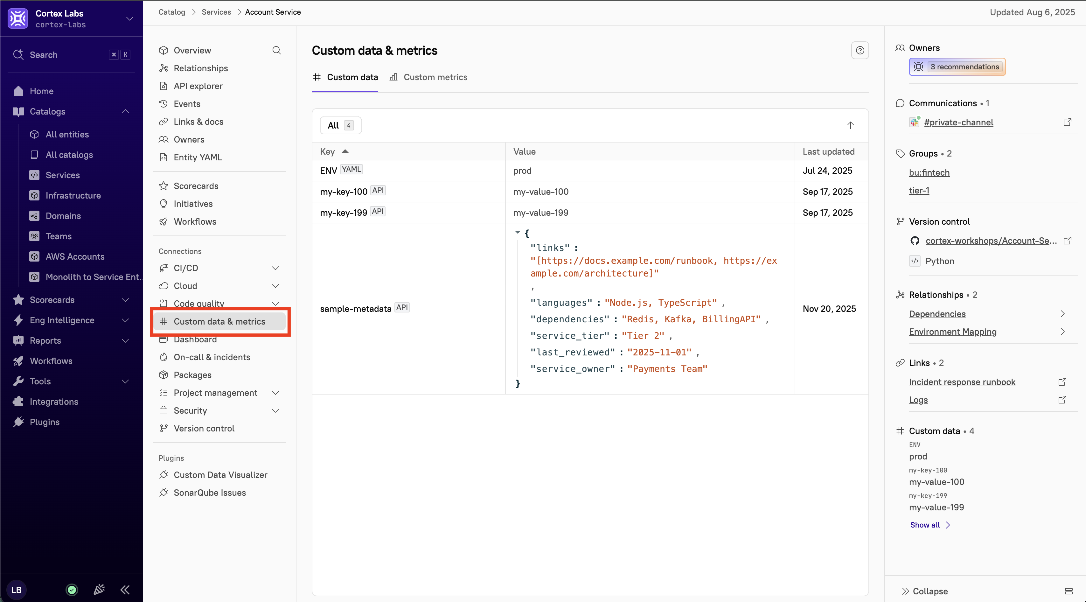Expand the CI/CD connections dropdown
Screen dimensions: 1086x602
(x=276, y=268)
